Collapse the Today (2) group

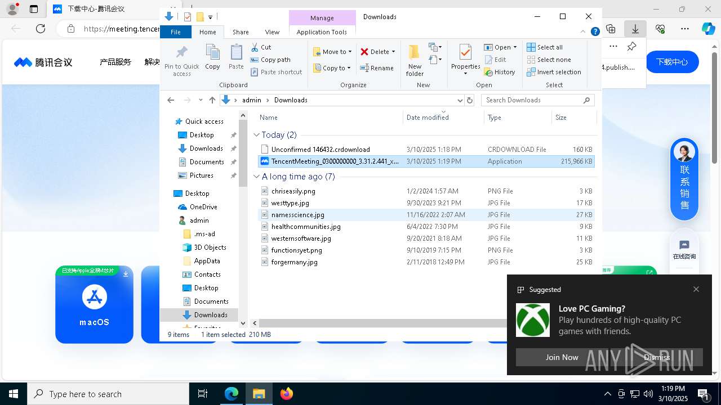256,135
